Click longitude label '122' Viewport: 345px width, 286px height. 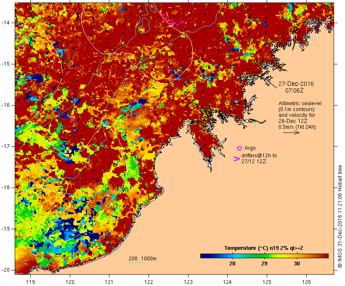(149, 282)
